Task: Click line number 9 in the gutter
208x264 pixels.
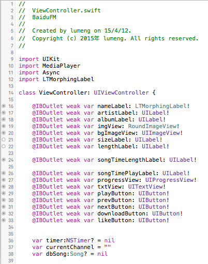Action: point(12,59)
